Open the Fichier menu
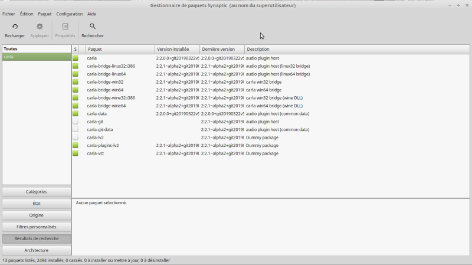The height and width of the screenshot is (265, 472). click(9, 14)
